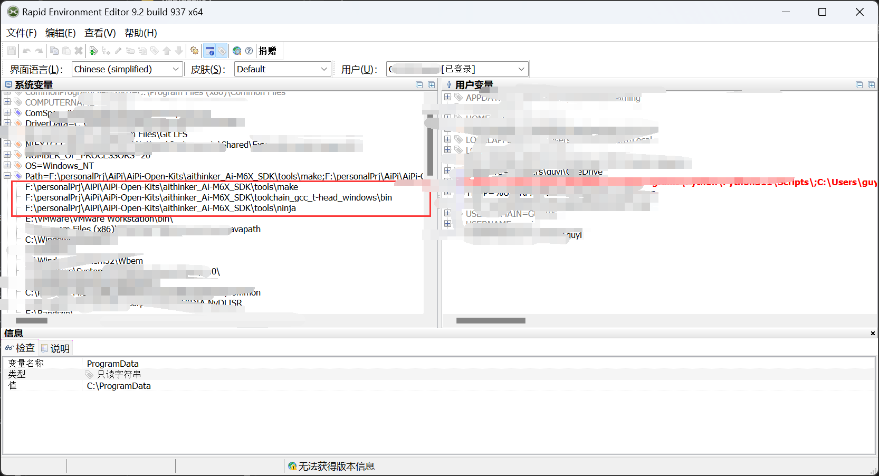The image size is (879, 476).
Task: Switch to the 说明 tab
Action: point(55,348)
